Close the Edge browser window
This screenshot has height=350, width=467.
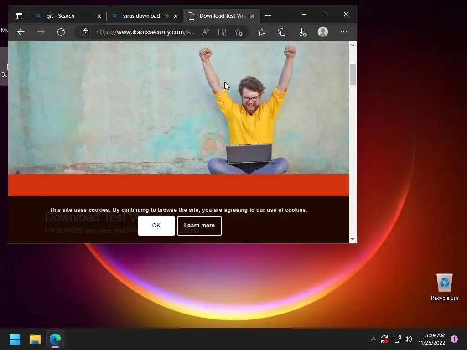pos(346,14)
